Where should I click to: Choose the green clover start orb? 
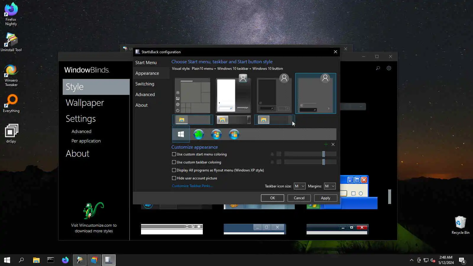coord(199,134)
